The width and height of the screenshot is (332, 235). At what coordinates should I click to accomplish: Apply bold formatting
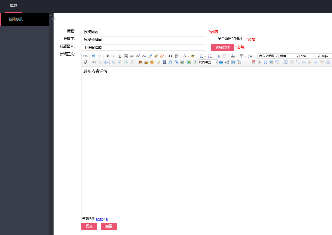pyautogui.click(x=108, y=56)
